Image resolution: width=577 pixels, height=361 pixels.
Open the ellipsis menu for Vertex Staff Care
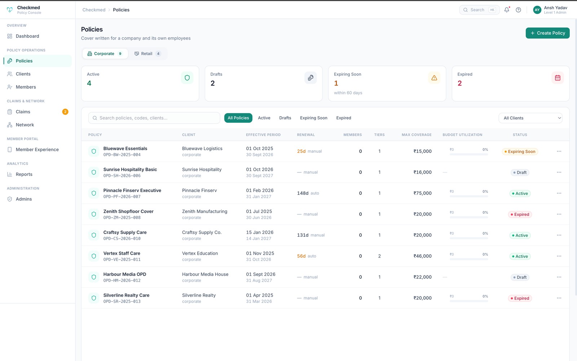point(559,256)
